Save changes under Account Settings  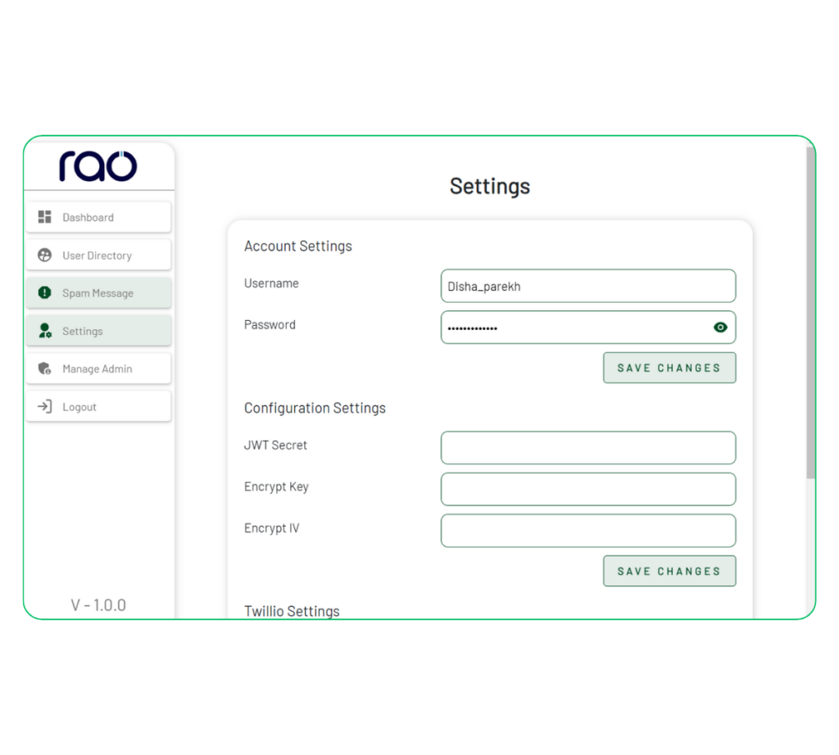click(x=669, y=368)
